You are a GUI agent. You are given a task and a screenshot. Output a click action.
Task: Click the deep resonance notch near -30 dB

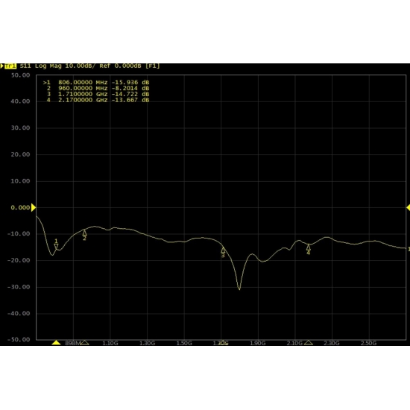pos(239,288)
